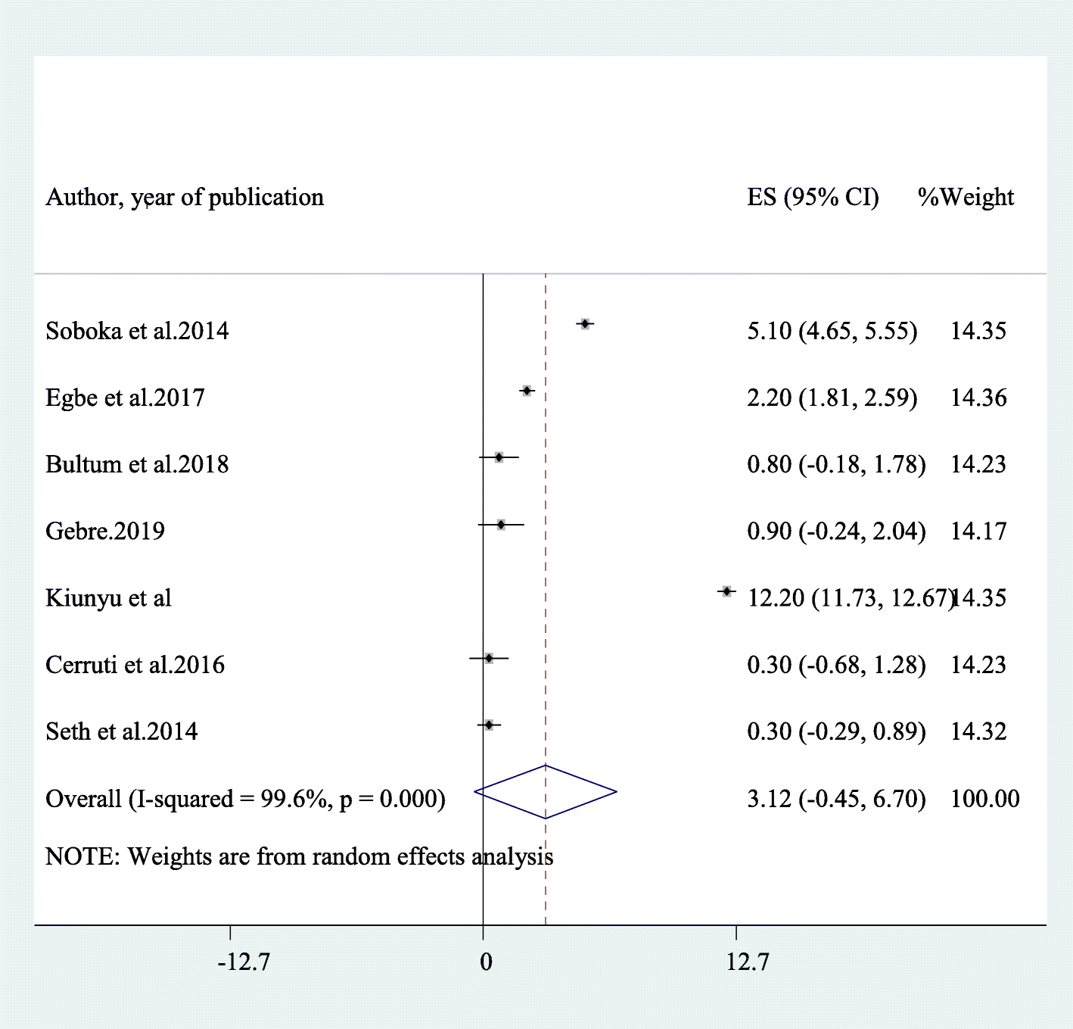Screen dimensions: 1073x1029
Task: Select the Cerruti et al.2016 point estimate marker
Action: click(489, 658)
